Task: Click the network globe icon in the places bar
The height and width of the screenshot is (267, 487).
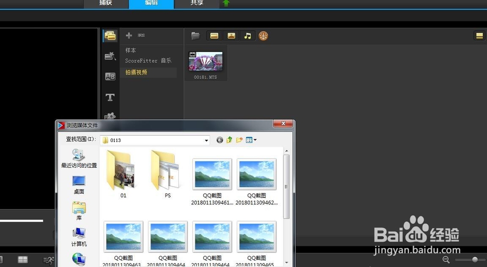Action: pyautogui.click(x=79, y=259)
